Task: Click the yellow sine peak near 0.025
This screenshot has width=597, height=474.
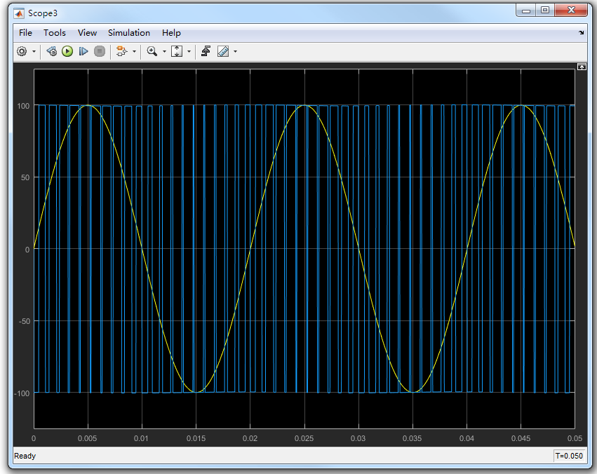Action: (304, 105)
